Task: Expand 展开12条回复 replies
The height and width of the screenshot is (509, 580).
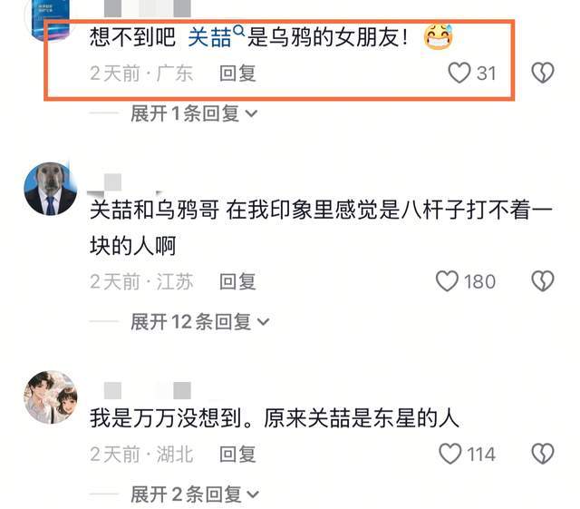Action: [199, 321]
